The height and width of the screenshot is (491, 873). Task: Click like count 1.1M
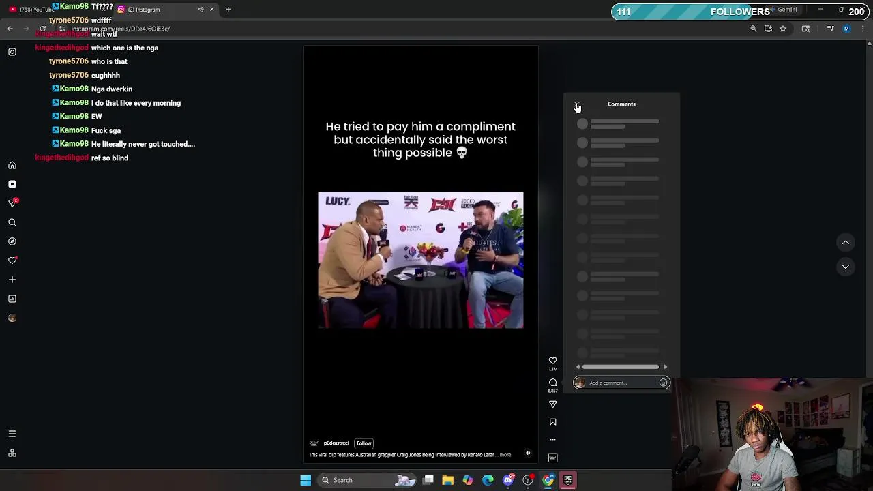click(x=553, y=369)
